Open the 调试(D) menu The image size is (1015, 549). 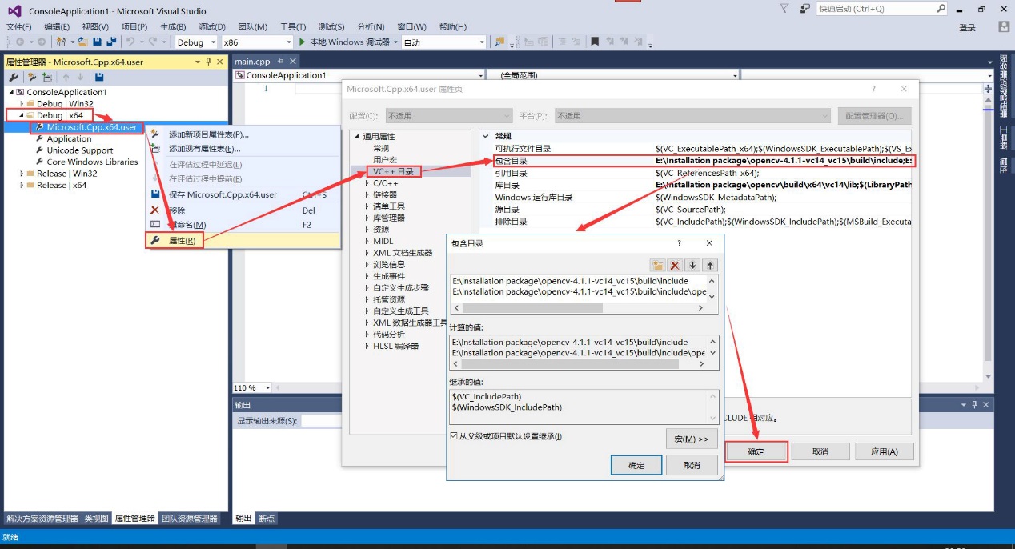(x=211, y=26)
